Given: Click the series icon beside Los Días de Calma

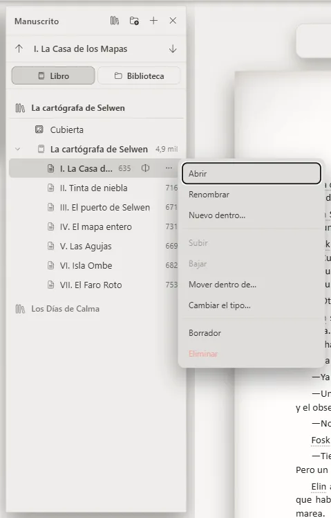Looking at the screenshot, I should click(x=20, y=310).
